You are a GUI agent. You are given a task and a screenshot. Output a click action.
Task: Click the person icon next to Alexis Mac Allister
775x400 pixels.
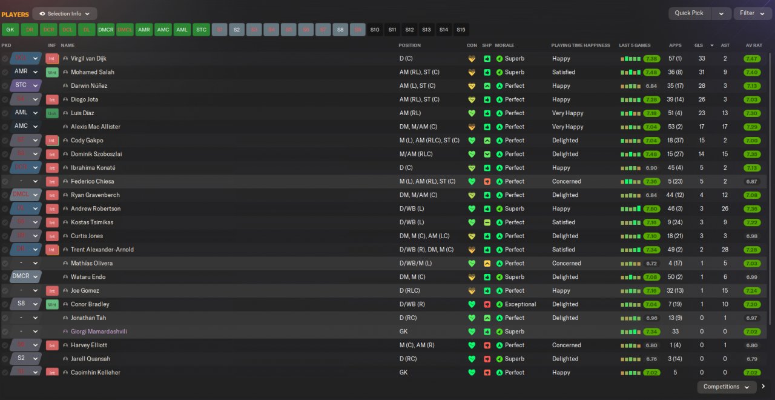click(x=65, y=127)
